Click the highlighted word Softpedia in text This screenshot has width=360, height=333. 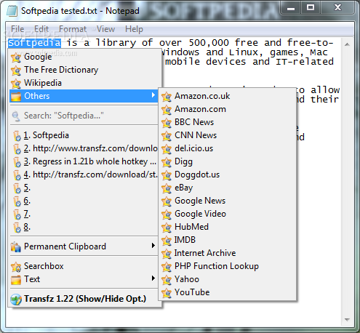34,43
